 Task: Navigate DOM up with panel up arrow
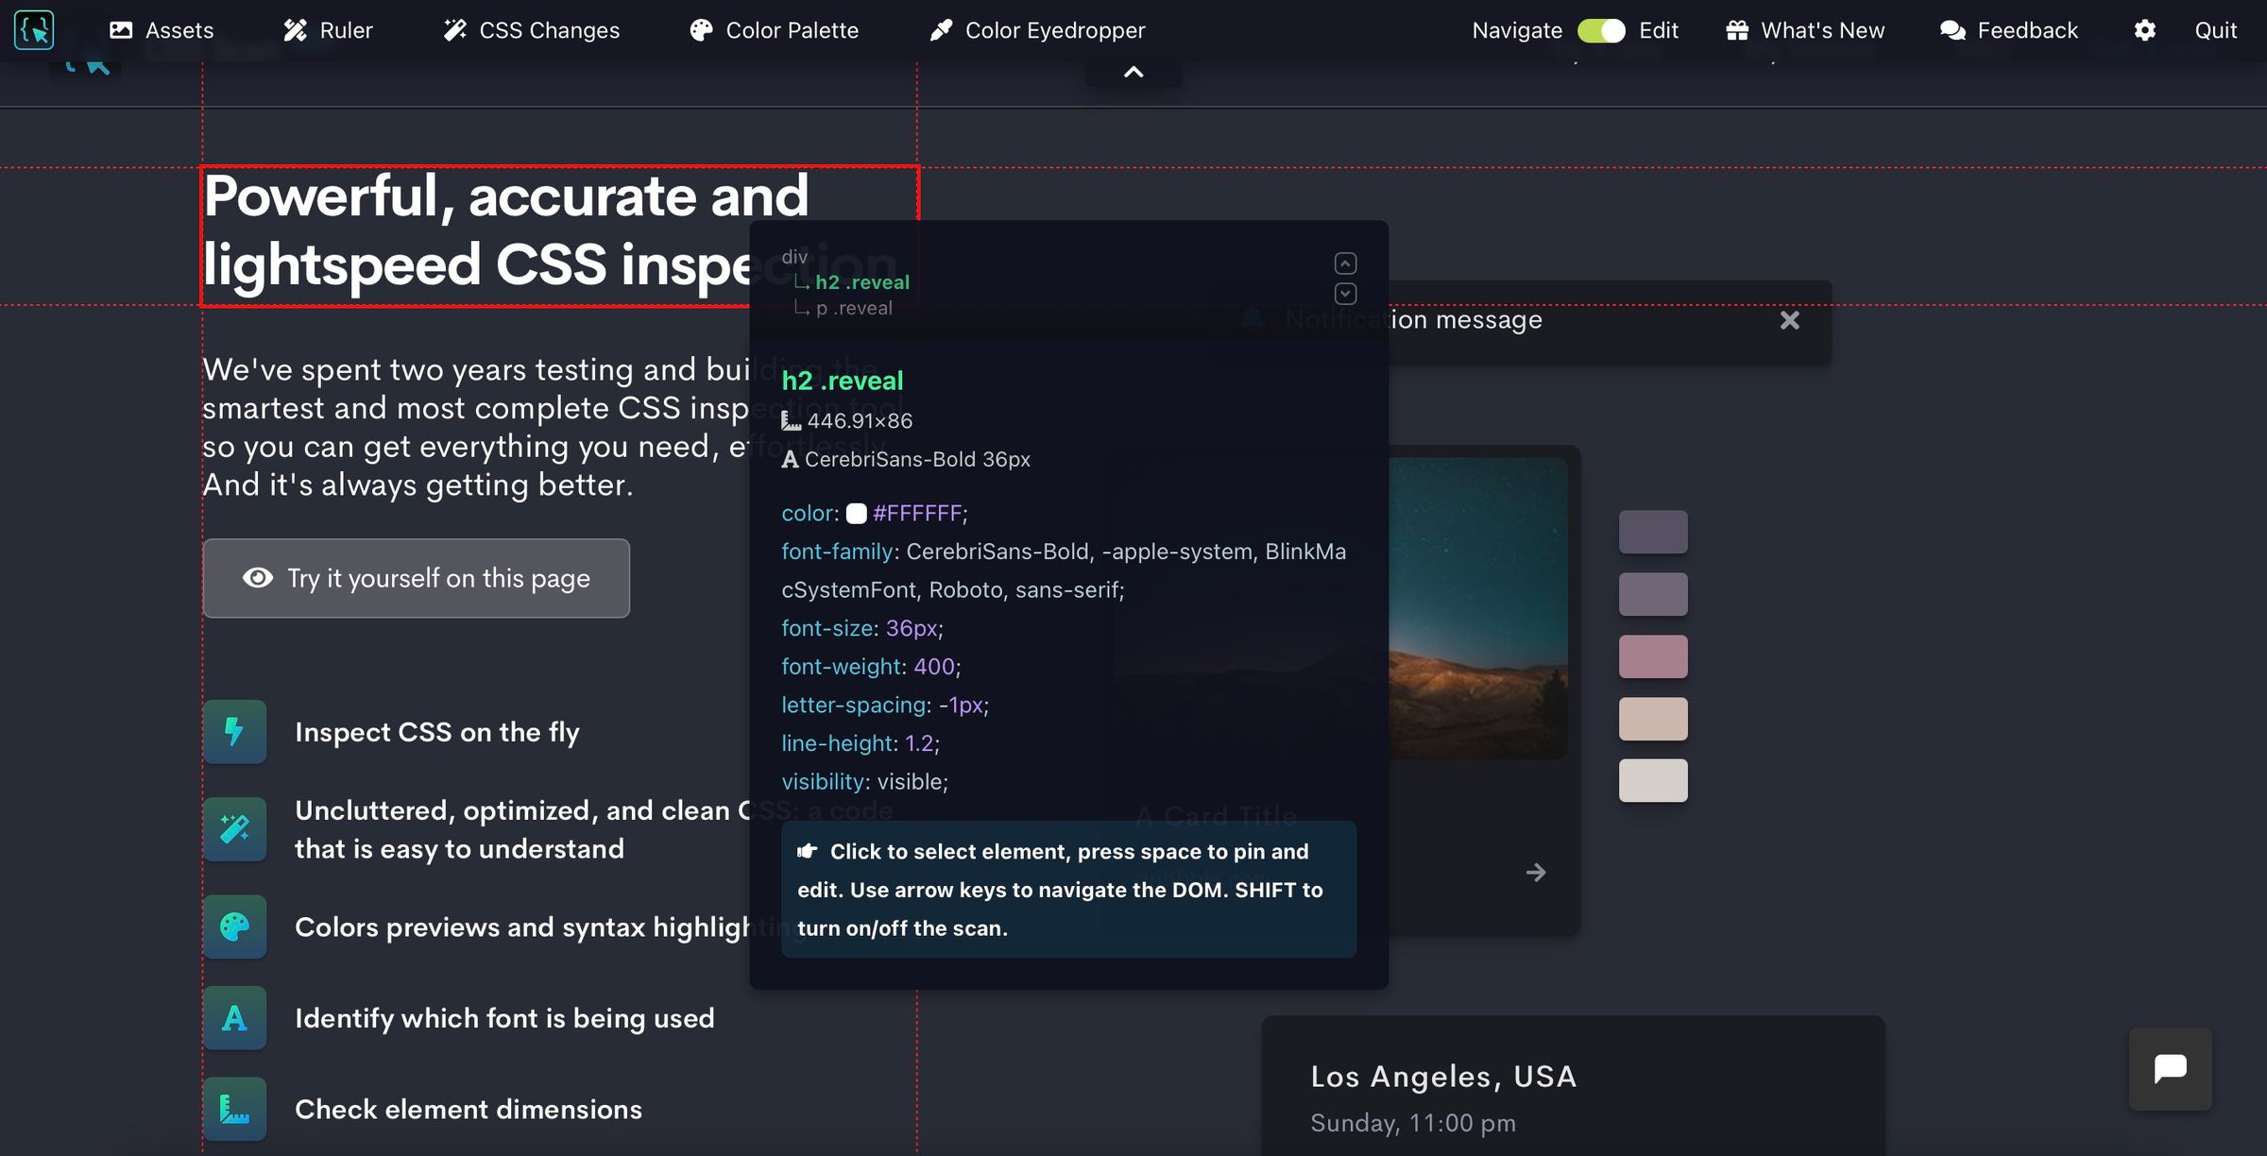1345,263
